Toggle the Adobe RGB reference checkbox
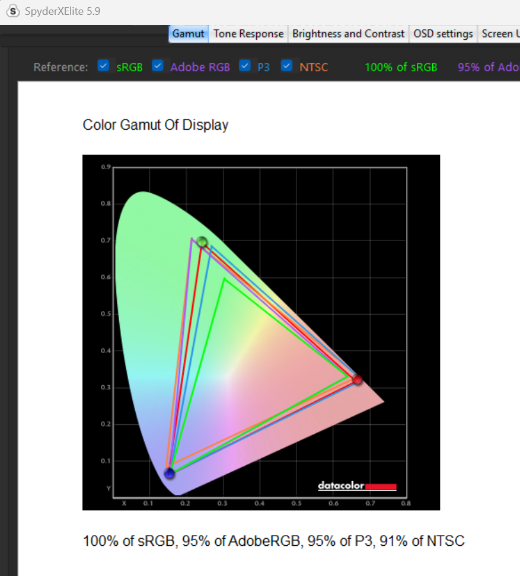520x576 pixels. (158, 66)
